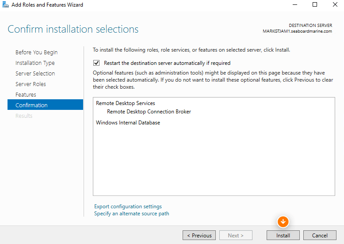This screenshot has height=244, width=344.
Task: Switch to the Features step
Action: (26, 94)
